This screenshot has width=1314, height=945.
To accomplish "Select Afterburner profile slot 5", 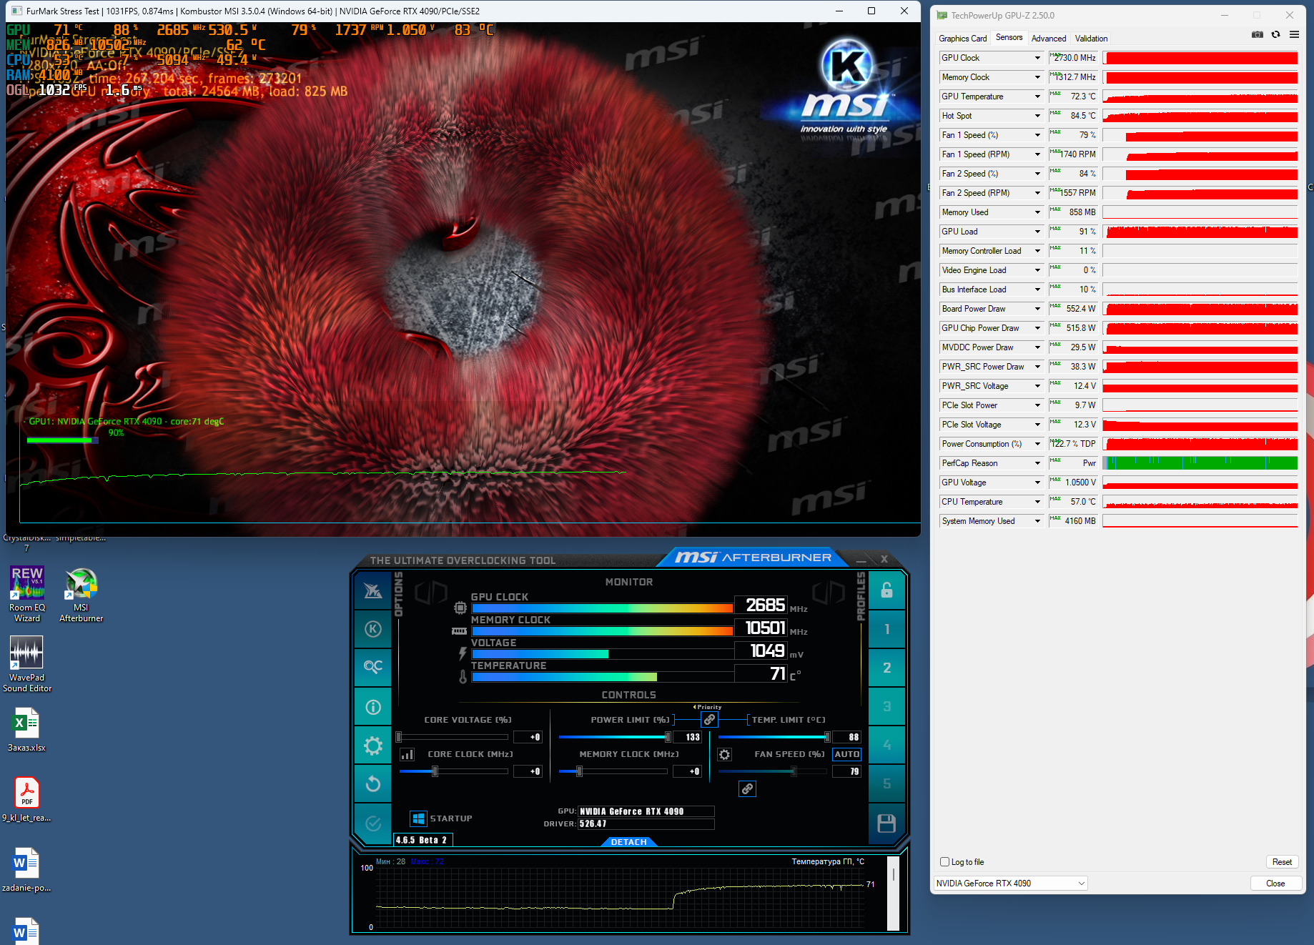I will pyautogui.click(x=886, y=783).
